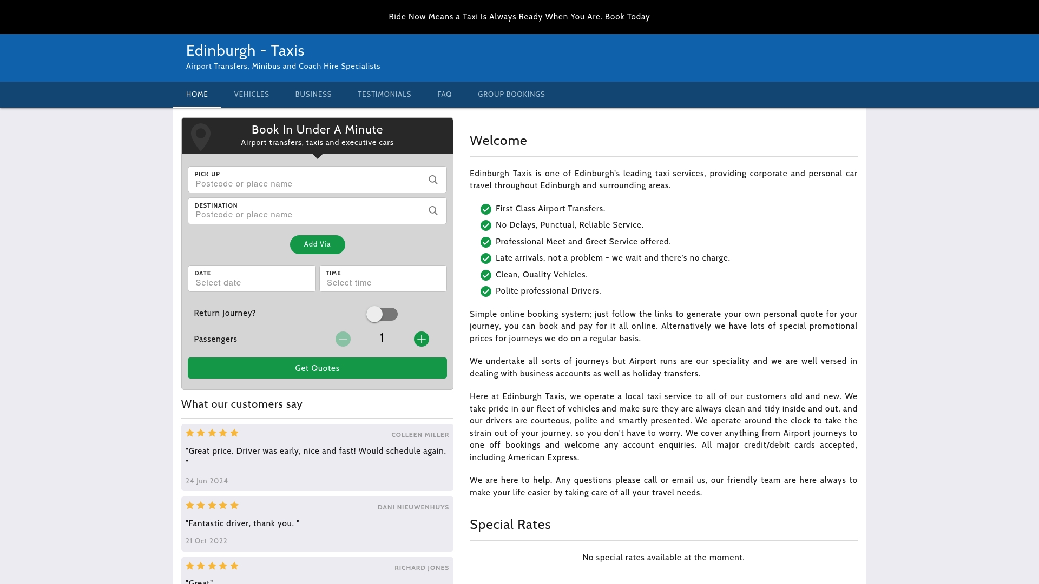Click the Add Via button
1039x584 pixels.
(317, 244)
